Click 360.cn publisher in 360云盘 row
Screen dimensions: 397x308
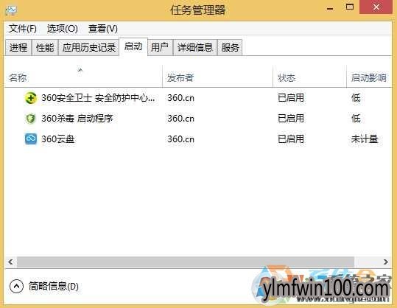(x=180, y=139)
